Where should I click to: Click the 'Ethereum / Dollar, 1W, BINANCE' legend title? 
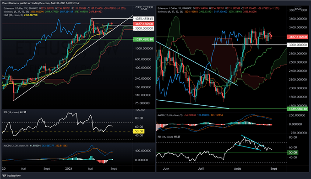coord(21,9)
